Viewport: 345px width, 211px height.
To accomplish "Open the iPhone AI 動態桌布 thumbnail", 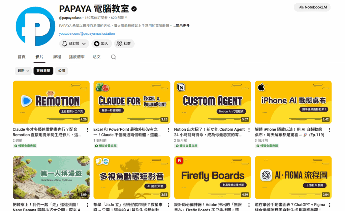I will point(293,102).
